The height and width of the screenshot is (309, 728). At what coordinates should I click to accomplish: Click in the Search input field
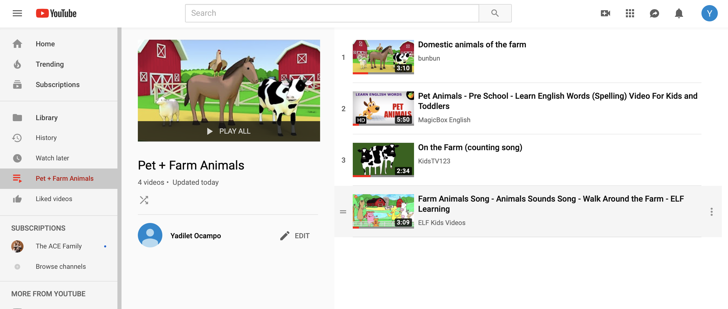(332, 13)
